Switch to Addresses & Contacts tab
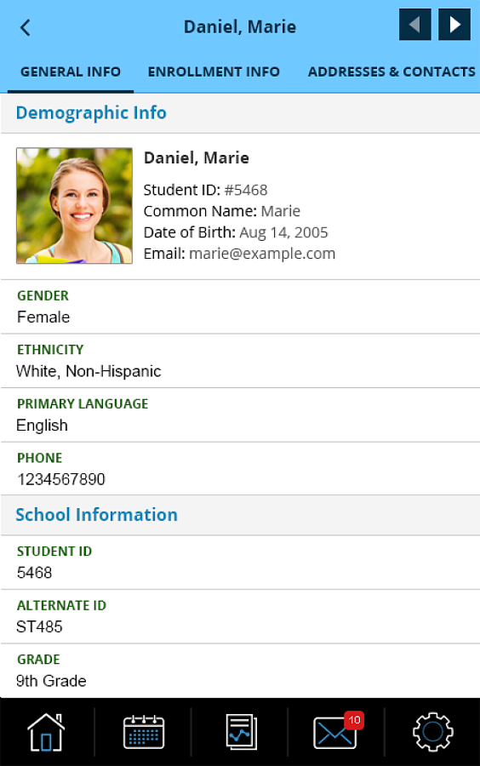Viewport: 480px width, 766px height. click(391, 71)
